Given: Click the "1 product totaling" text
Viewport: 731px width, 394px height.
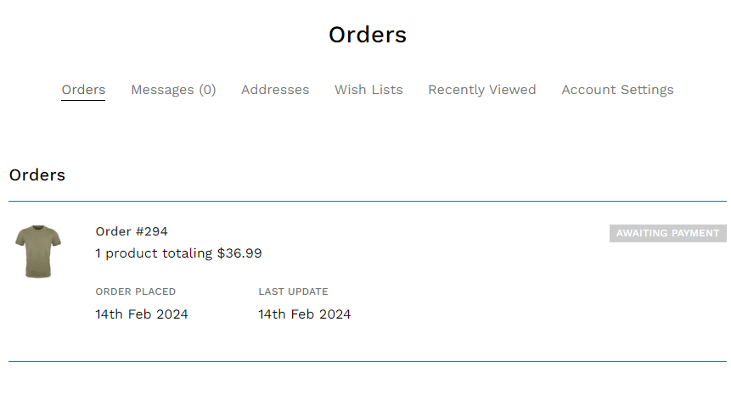Looking at the screenshot, I should [x=154, y=253].
